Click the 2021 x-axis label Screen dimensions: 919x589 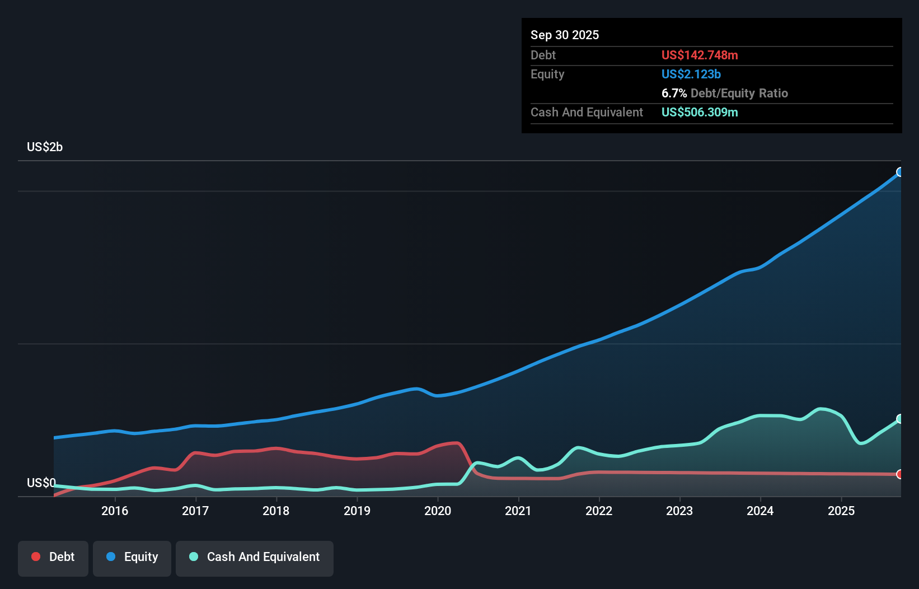click(518, 511)
